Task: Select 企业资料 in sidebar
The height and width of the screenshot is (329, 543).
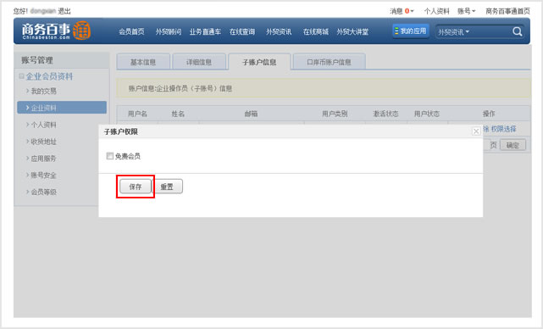Action: 62,108
